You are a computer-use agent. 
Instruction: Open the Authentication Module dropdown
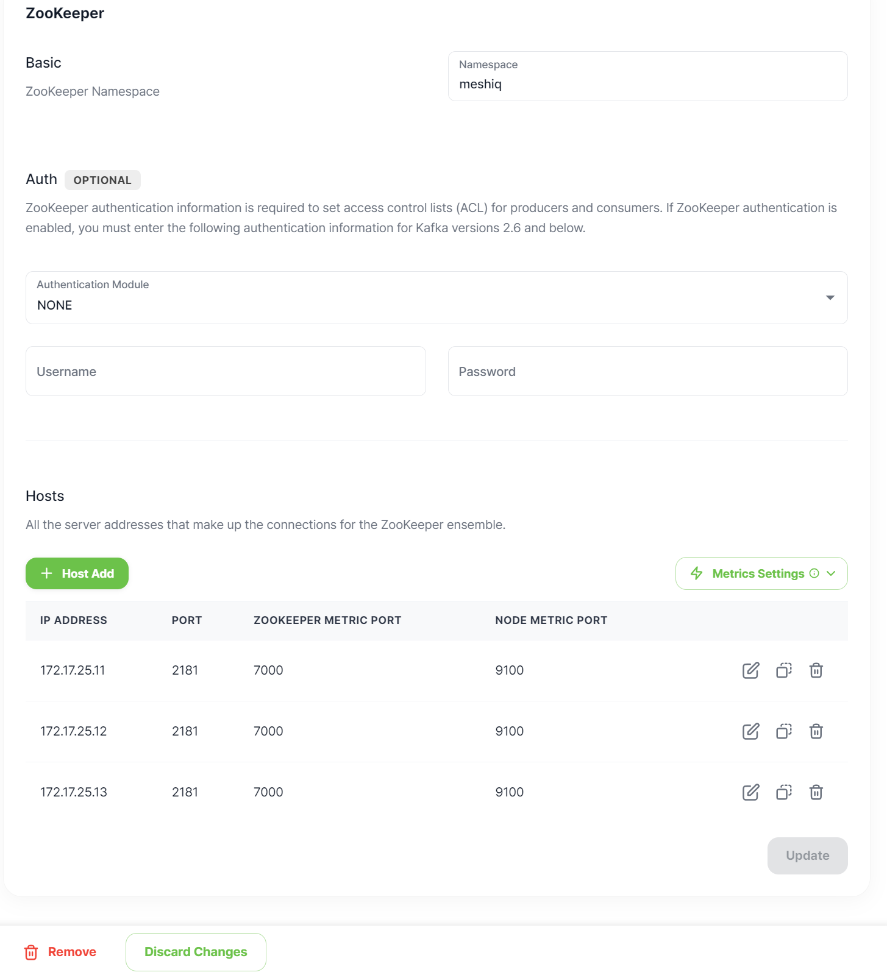(x=436, y=298)
